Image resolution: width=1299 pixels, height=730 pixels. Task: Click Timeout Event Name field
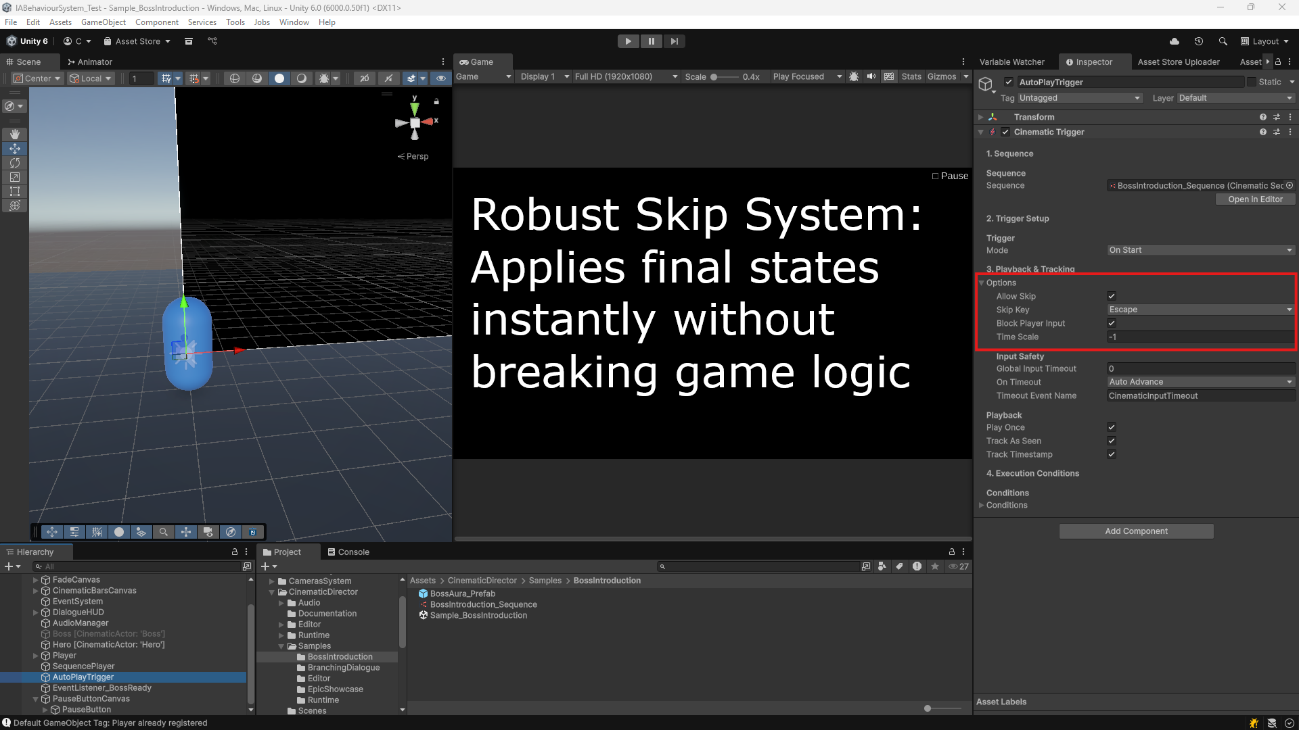1201,396
